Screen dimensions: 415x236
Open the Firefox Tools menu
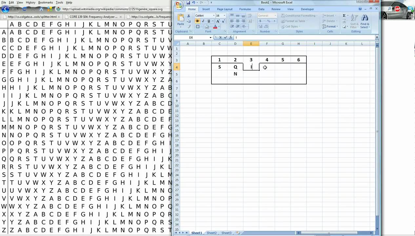[x=59, y=2]
